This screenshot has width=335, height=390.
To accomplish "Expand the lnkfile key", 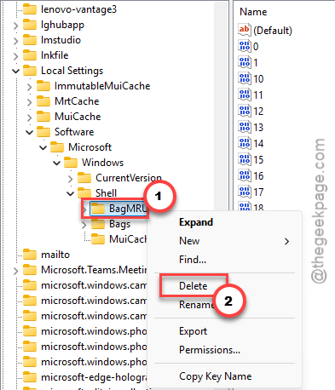I will (x=16, y=56).
